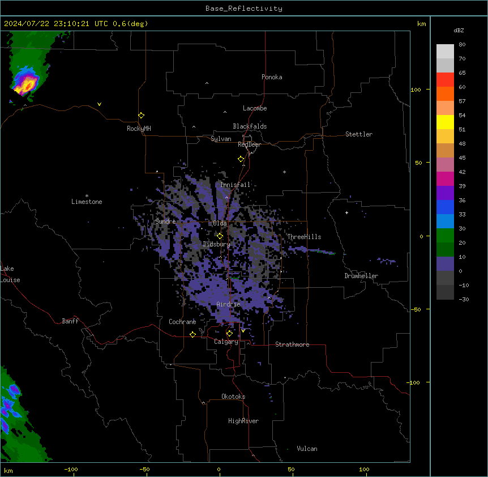Select the slate purple 0-10 dBZ swatch

[x=445, y=264]
